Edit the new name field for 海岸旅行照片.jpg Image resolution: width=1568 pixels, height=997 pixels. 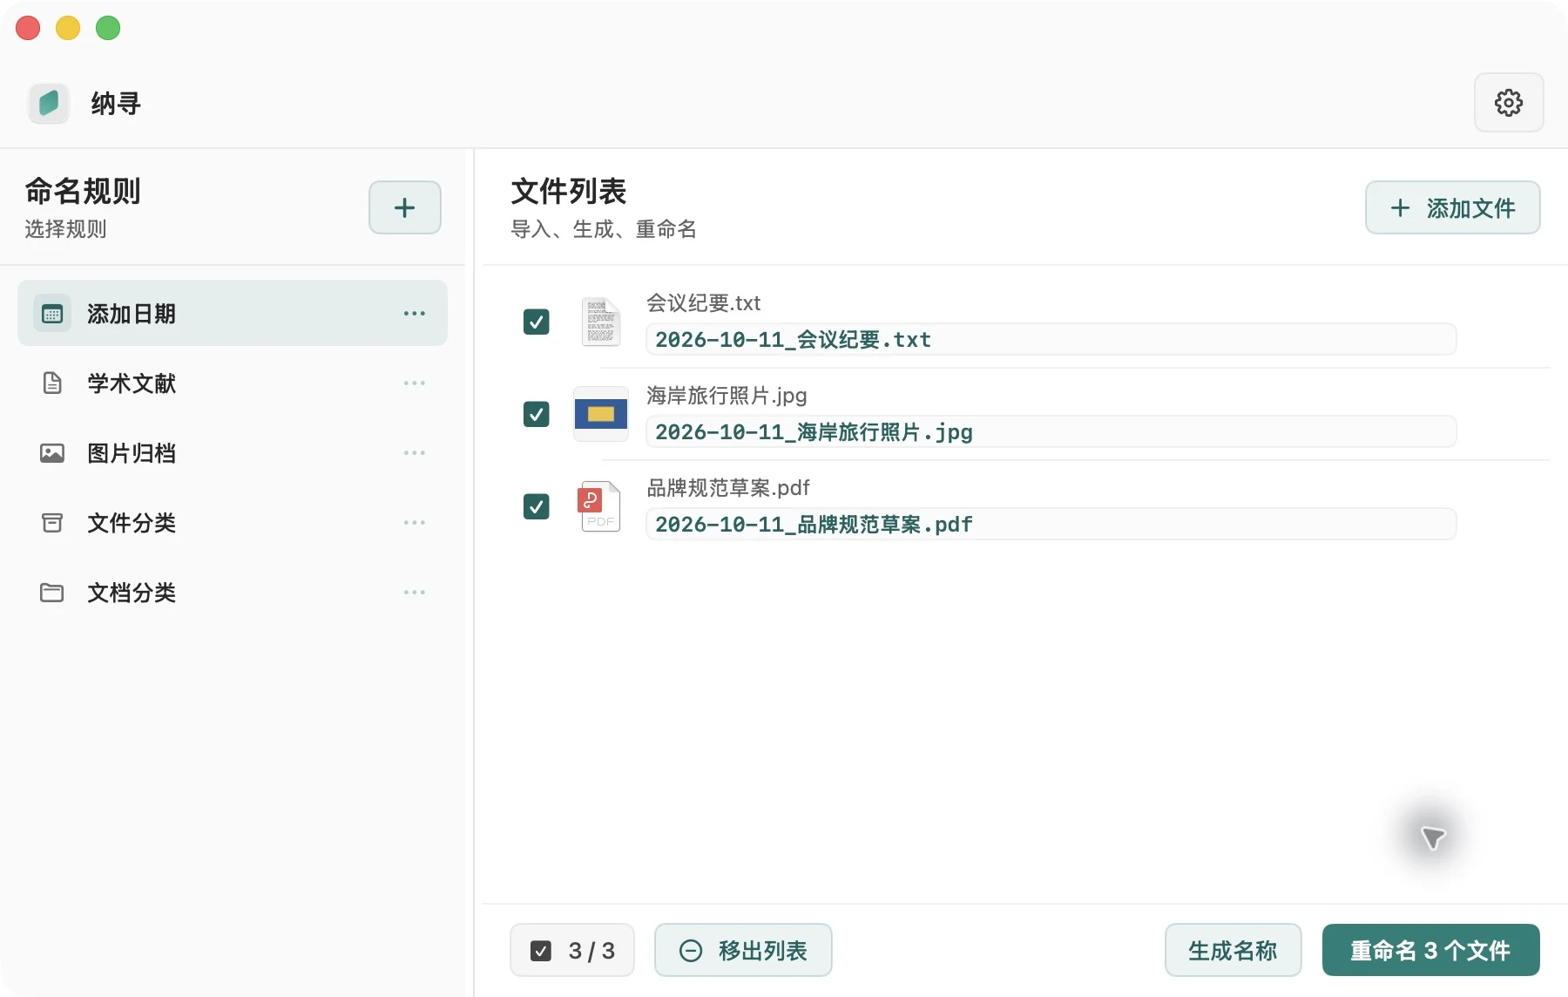click(x=1051, y=432)
